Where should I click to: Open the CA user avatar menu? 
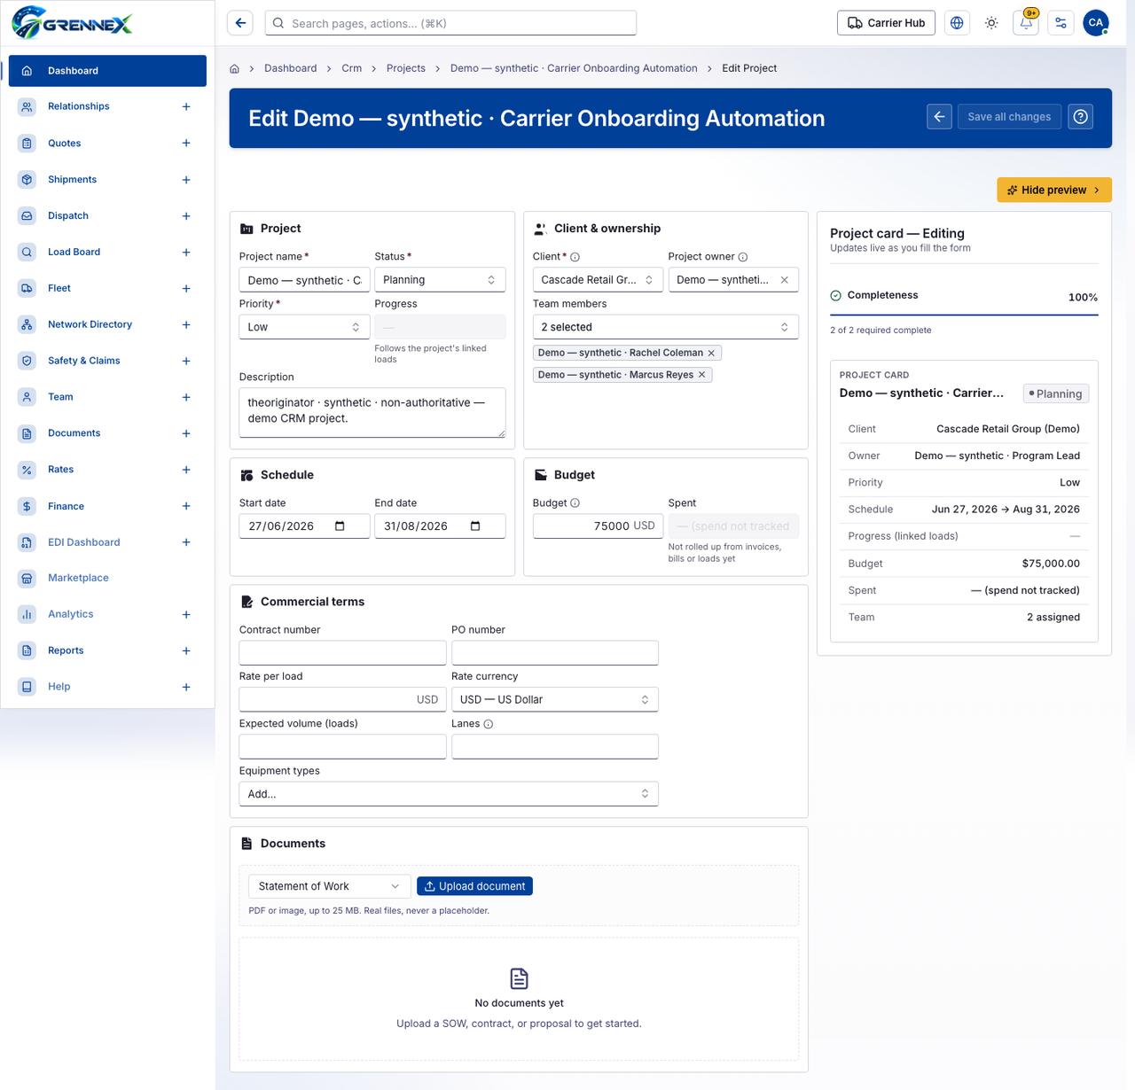(x=1096, y=23)
